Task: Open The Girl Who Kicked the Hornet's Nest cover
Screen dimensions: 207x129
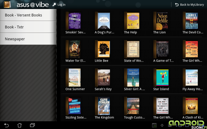Action: [161, 106]
